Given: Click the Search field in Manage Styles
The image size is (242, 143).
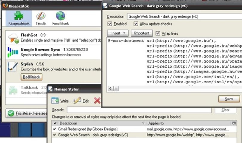Looking at the screenshot, I should [x=139, y=110].
